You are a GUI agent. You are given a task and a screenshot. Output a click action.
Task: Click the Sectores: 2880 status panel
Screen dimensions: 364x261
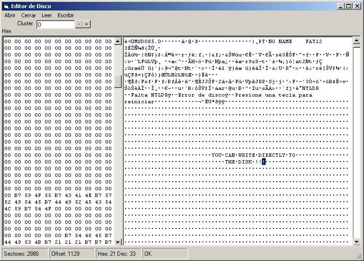24,253
